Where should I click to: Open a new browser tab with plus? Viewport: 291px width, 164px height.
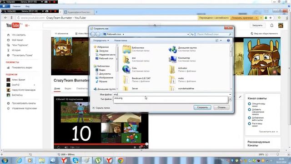[x=96, y=12]
